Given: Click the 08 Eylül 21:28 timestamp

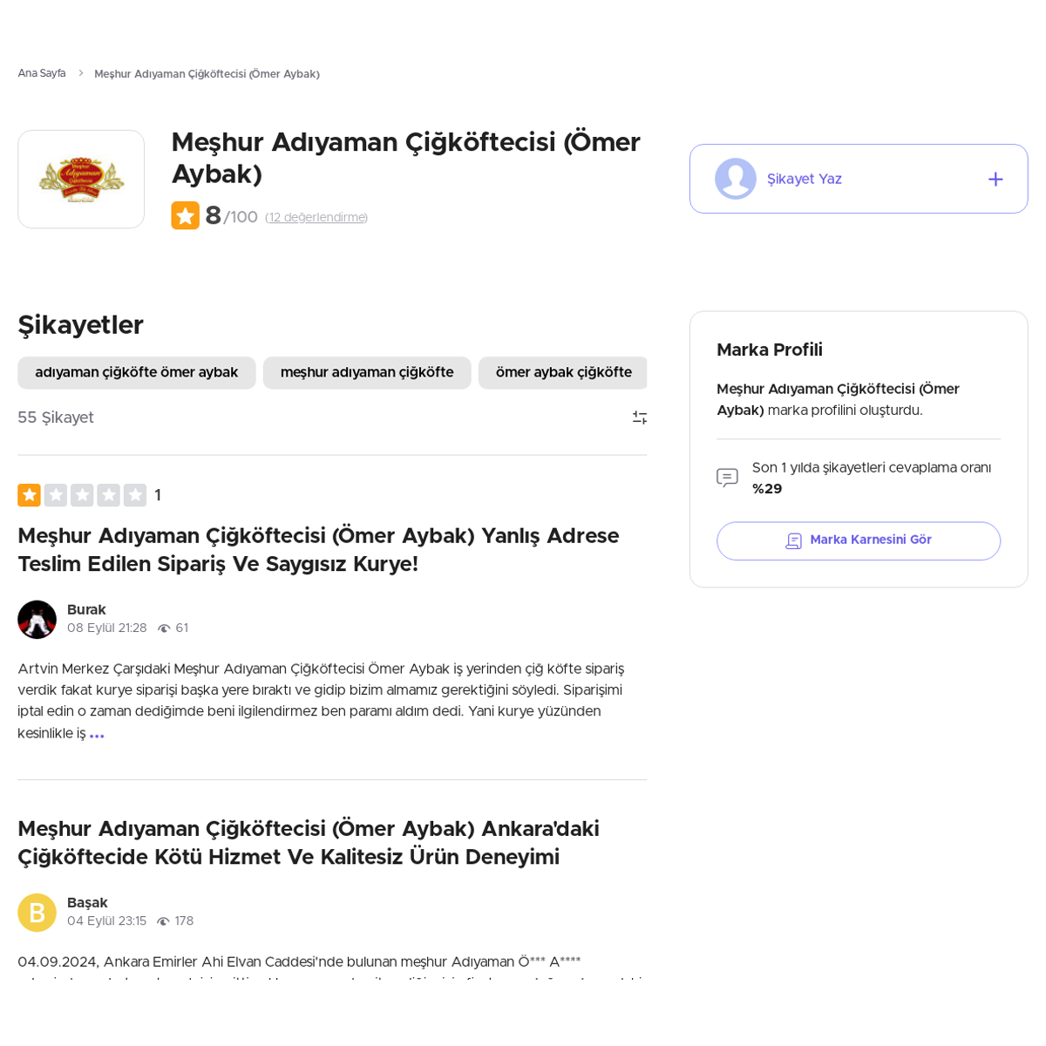Looking at the screenshot, I should point(107,628).
